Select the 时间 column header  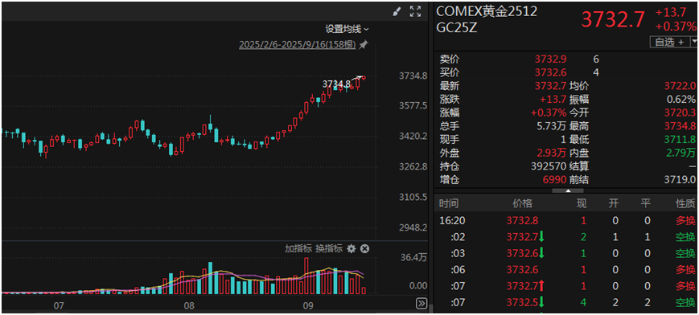(449, 203)
